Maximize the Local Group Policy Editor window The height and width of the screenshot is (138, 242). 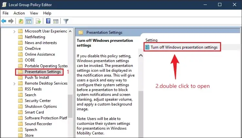coord(220,5)
